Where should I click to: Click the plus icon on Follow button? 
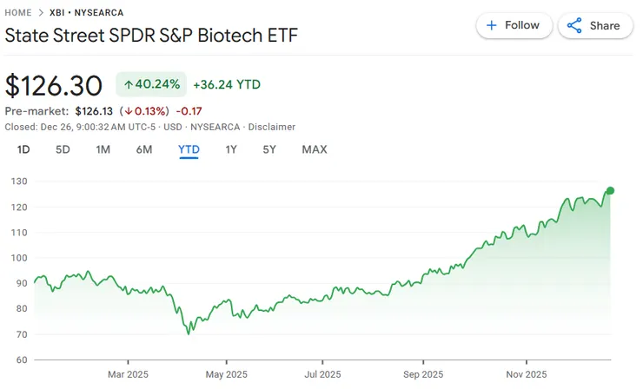492,25
